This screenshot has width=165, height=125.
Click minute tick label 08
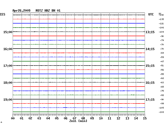pyautogui.click(x=83, y=118)
